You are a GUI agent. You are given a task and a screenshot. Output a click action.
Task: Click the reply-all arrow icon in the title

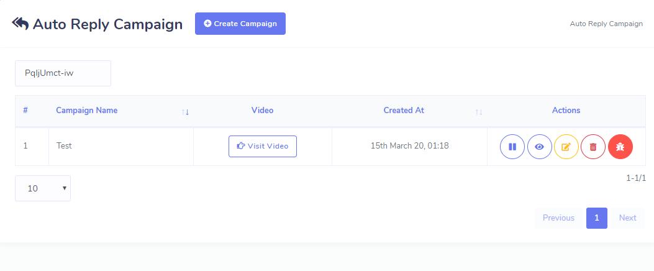pos(20,24)
